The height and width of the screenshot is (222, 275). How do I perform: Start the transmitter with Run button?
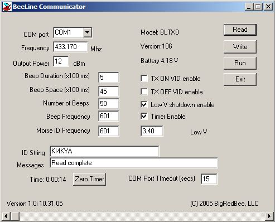point(240,63)
